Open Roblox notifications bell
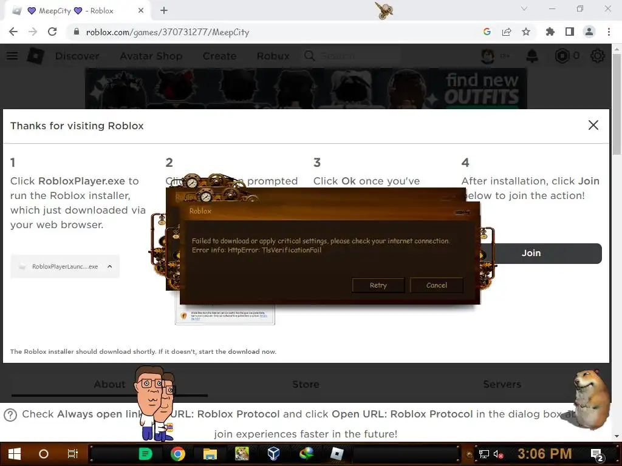The image size is (622, 466). coord(532,56)
